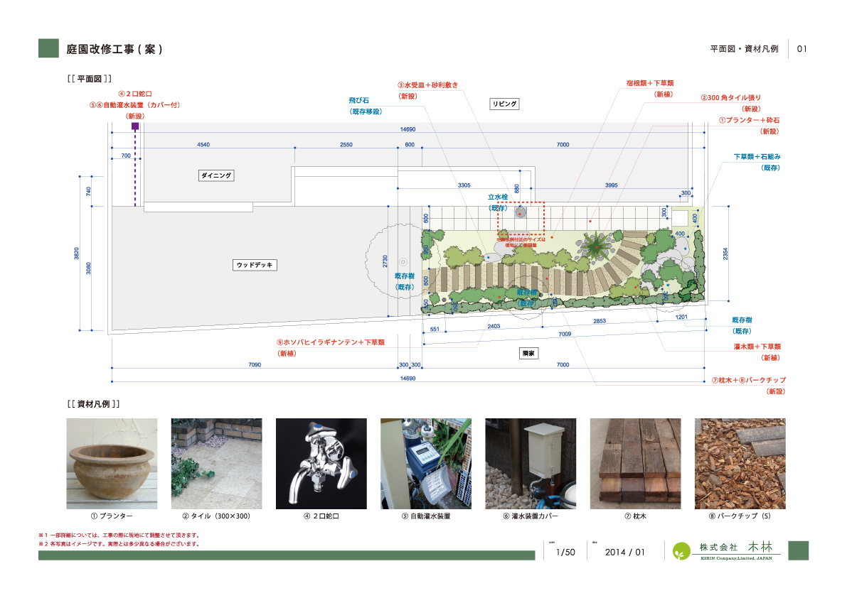The image size is (847, 598).
Task: Click the 既存樹 label by the deck
Action: (405, 276)
